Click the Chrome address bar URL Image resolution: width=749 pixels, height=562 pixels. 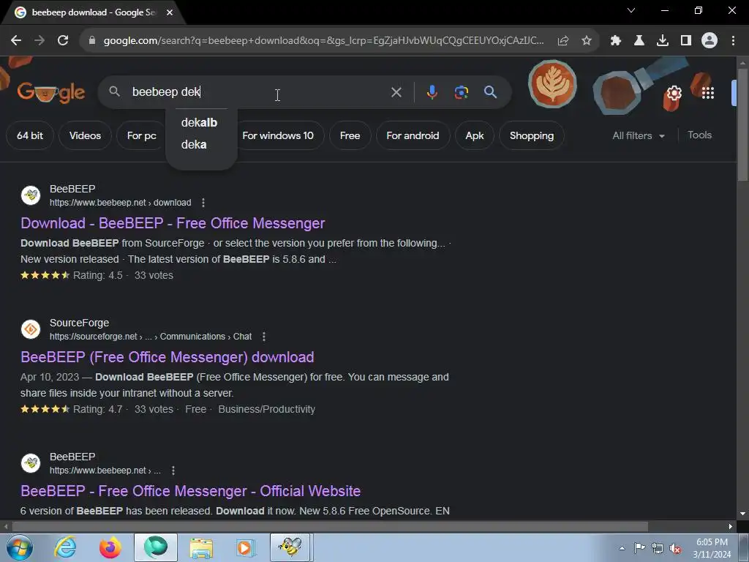323,41
